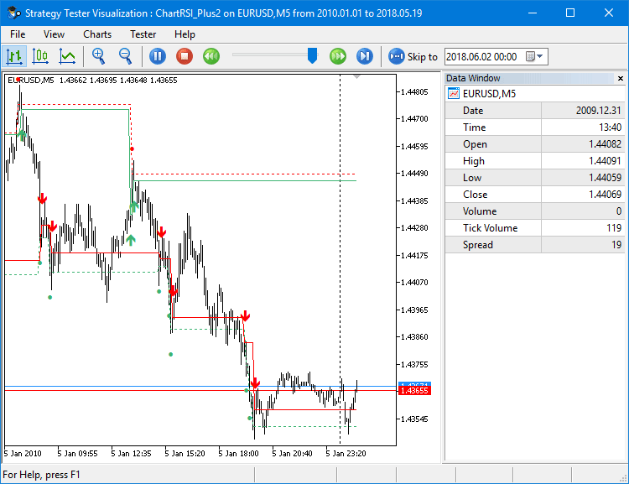The width and height of the screenshot is (629, 484).
Task: Click the Skip to button
Action: point(413,56)
